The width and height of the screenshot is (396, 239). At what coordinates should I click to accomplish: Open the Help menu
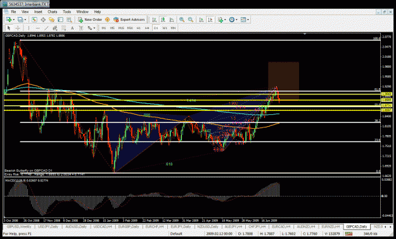98,12
